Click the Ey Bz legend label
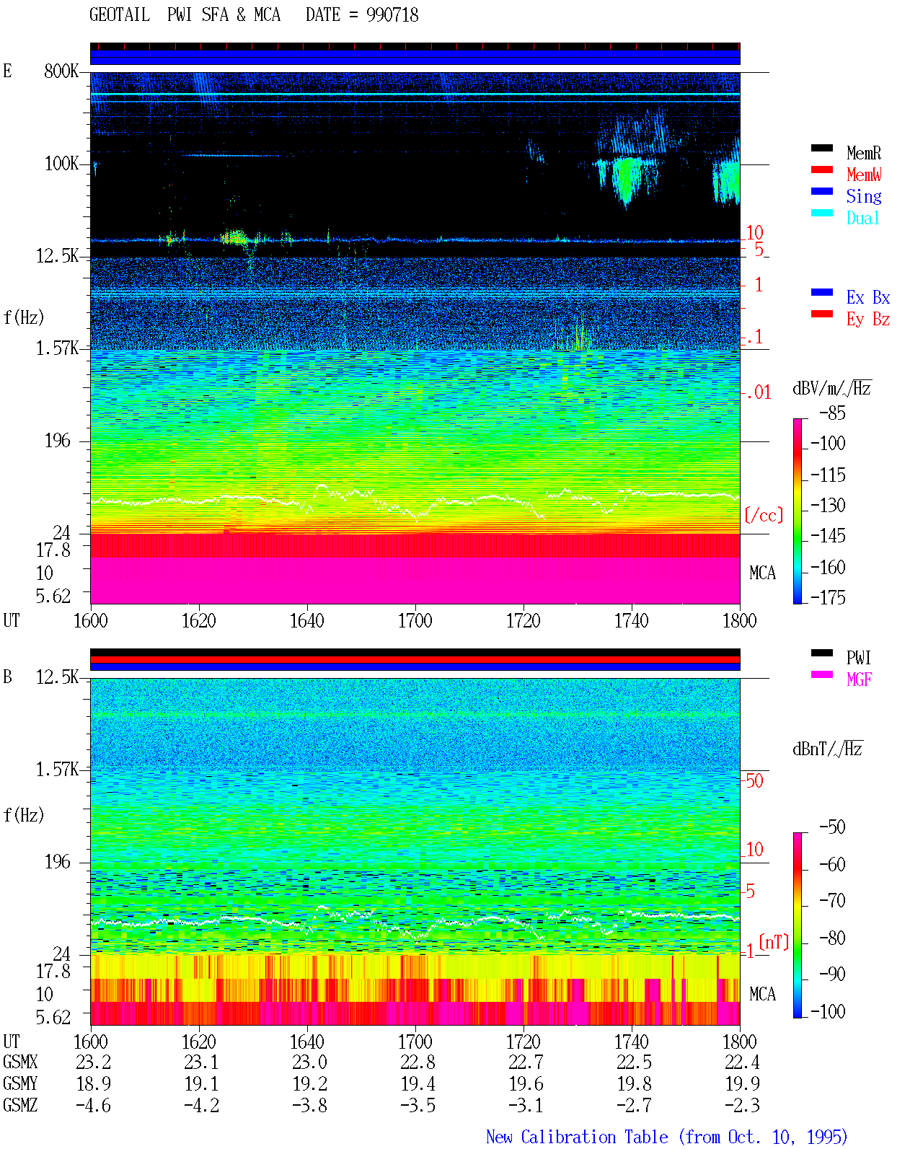 pyautogui.click(x=868, y=319)
